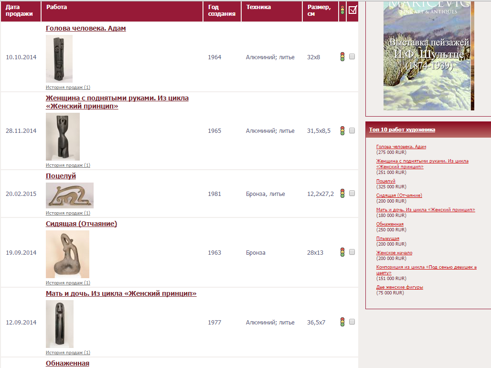Select checkbox in the 'Поцелуй' row
491x368 pixels.
click(352, 194)
